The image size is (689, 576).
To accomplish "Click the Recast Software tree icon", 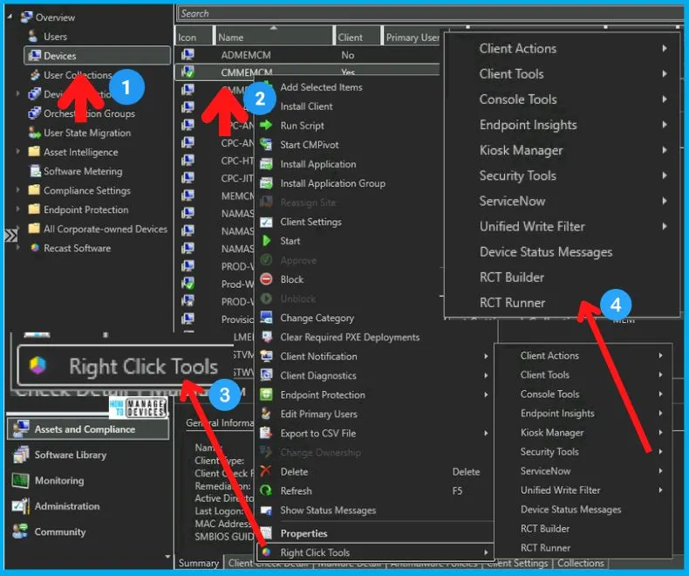I will click(x=35, y=248).
